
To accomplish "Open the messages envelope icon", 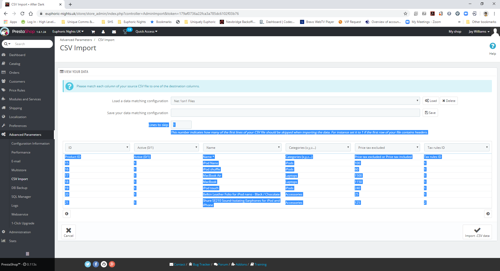I will 114,32.
